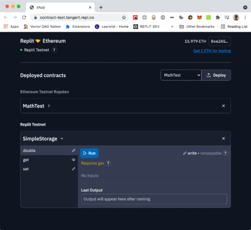Open the media control playlist icon

(227, 17)
